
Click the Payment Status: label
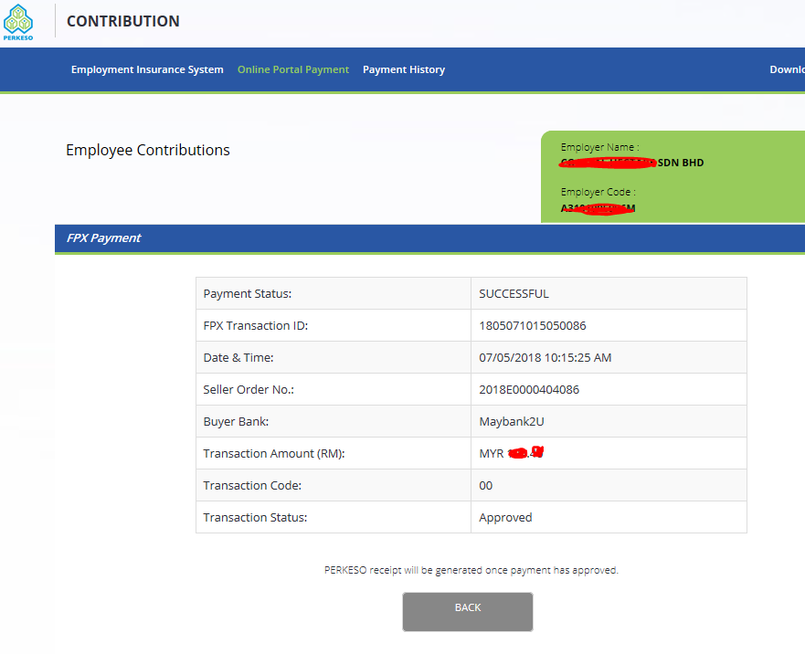click(248, 293)
